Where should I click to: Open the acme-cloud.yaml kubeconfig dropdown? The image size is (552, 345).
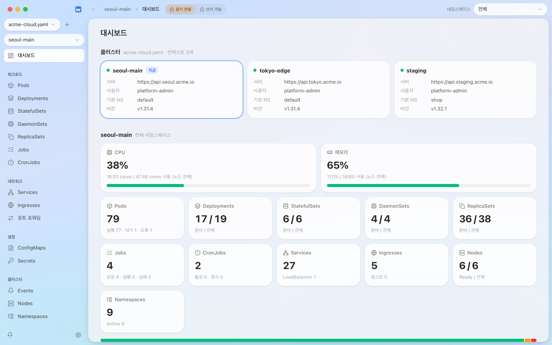[x=32, y=25]
